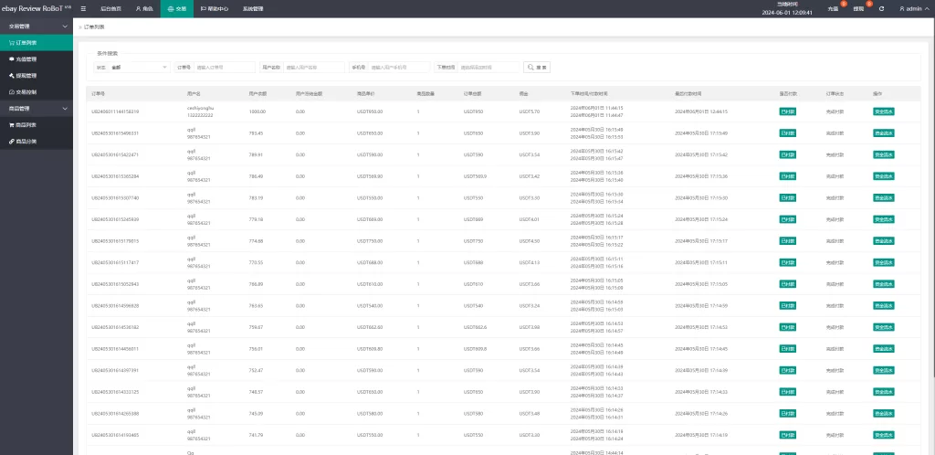Open 提现管理 in the sidebar
The image size is (935, 455).
coord(26,75)
